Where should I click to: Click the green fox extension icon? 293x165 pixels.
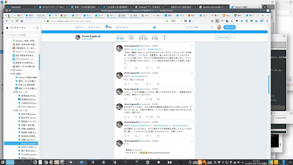point(251,21)
